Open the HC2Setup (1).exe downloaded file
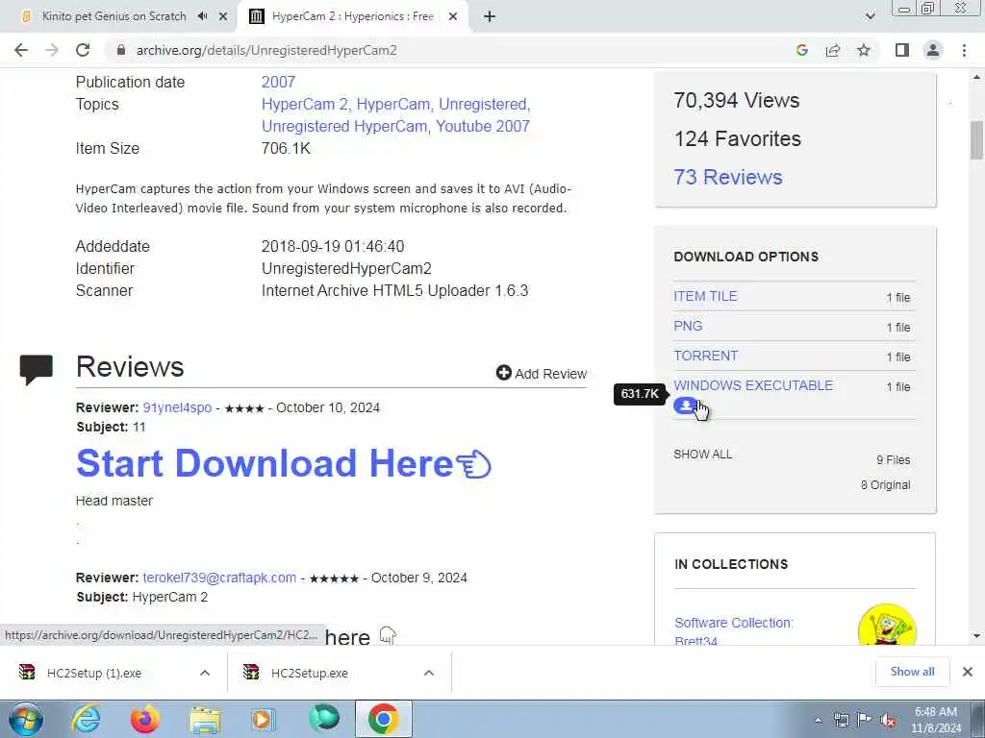This screenshot has width=985, height=738. [94, 673]
